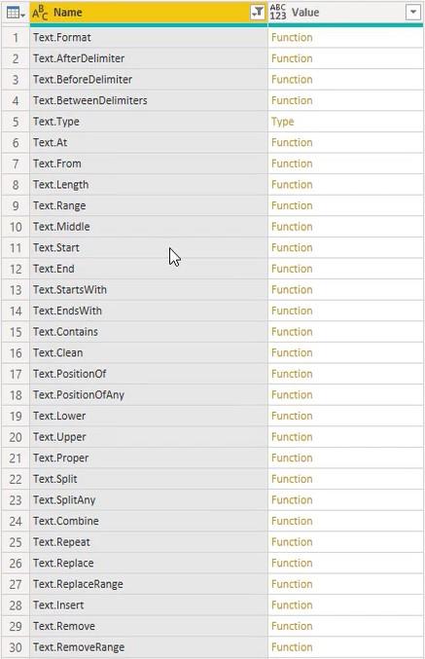Select row number 10 header
425x659 pixels.
(16, 227)
